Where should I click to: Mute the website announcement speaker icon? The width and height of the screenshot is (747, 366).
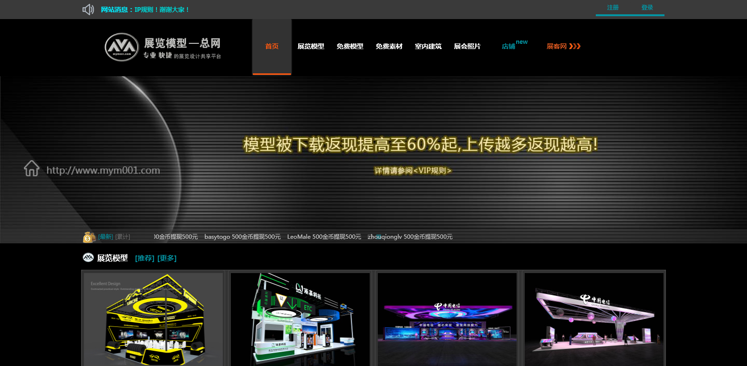point(88,9)
